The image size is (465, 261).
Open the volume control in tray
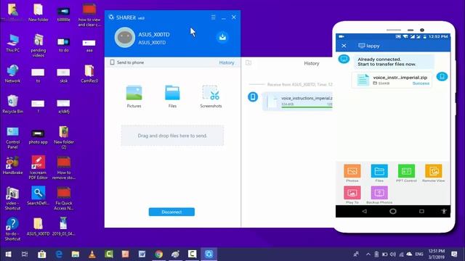click(393, 254)
